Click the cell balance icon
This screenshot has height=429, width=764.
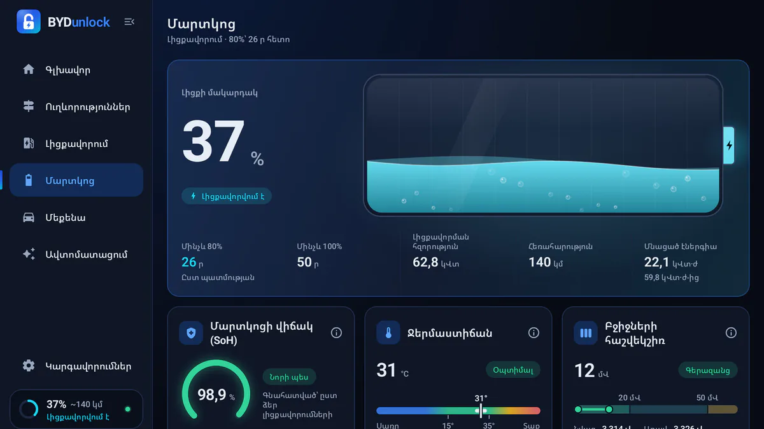(x=586, y=333)
